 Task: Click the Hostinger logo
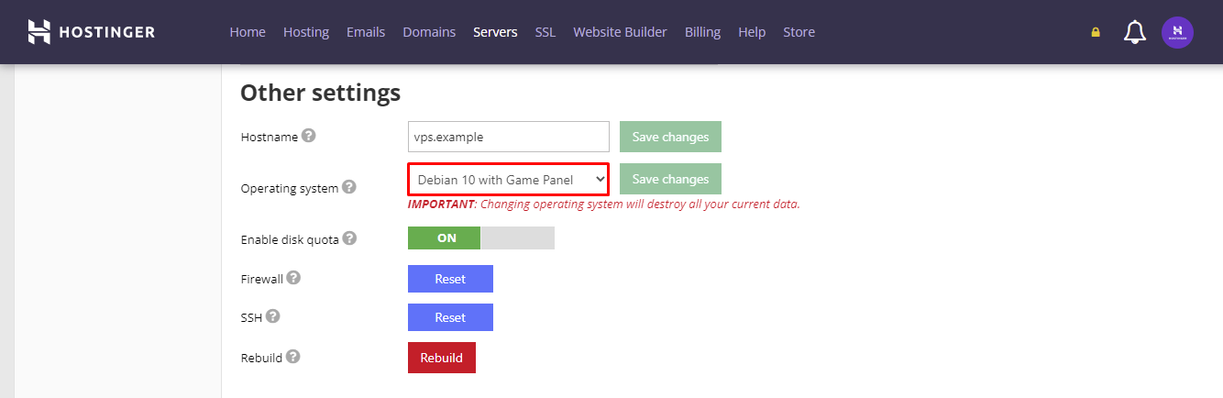tap(91, 32)
